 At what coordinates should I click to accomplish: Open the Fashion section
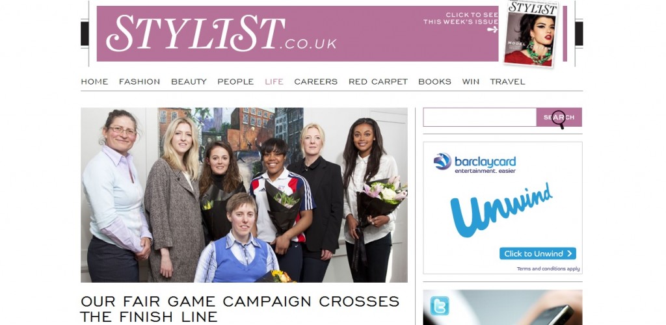pyautogui.click(x=139, y=81)
